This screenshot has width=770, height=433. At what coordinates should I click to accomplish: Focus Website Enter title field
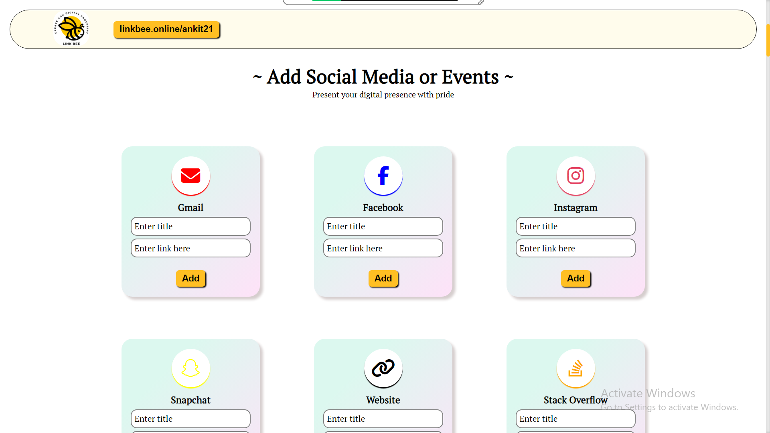tap(383, 419)
